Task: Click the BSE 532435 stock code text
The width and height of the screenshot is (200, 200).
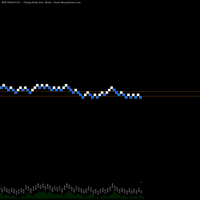Action: 9,2
